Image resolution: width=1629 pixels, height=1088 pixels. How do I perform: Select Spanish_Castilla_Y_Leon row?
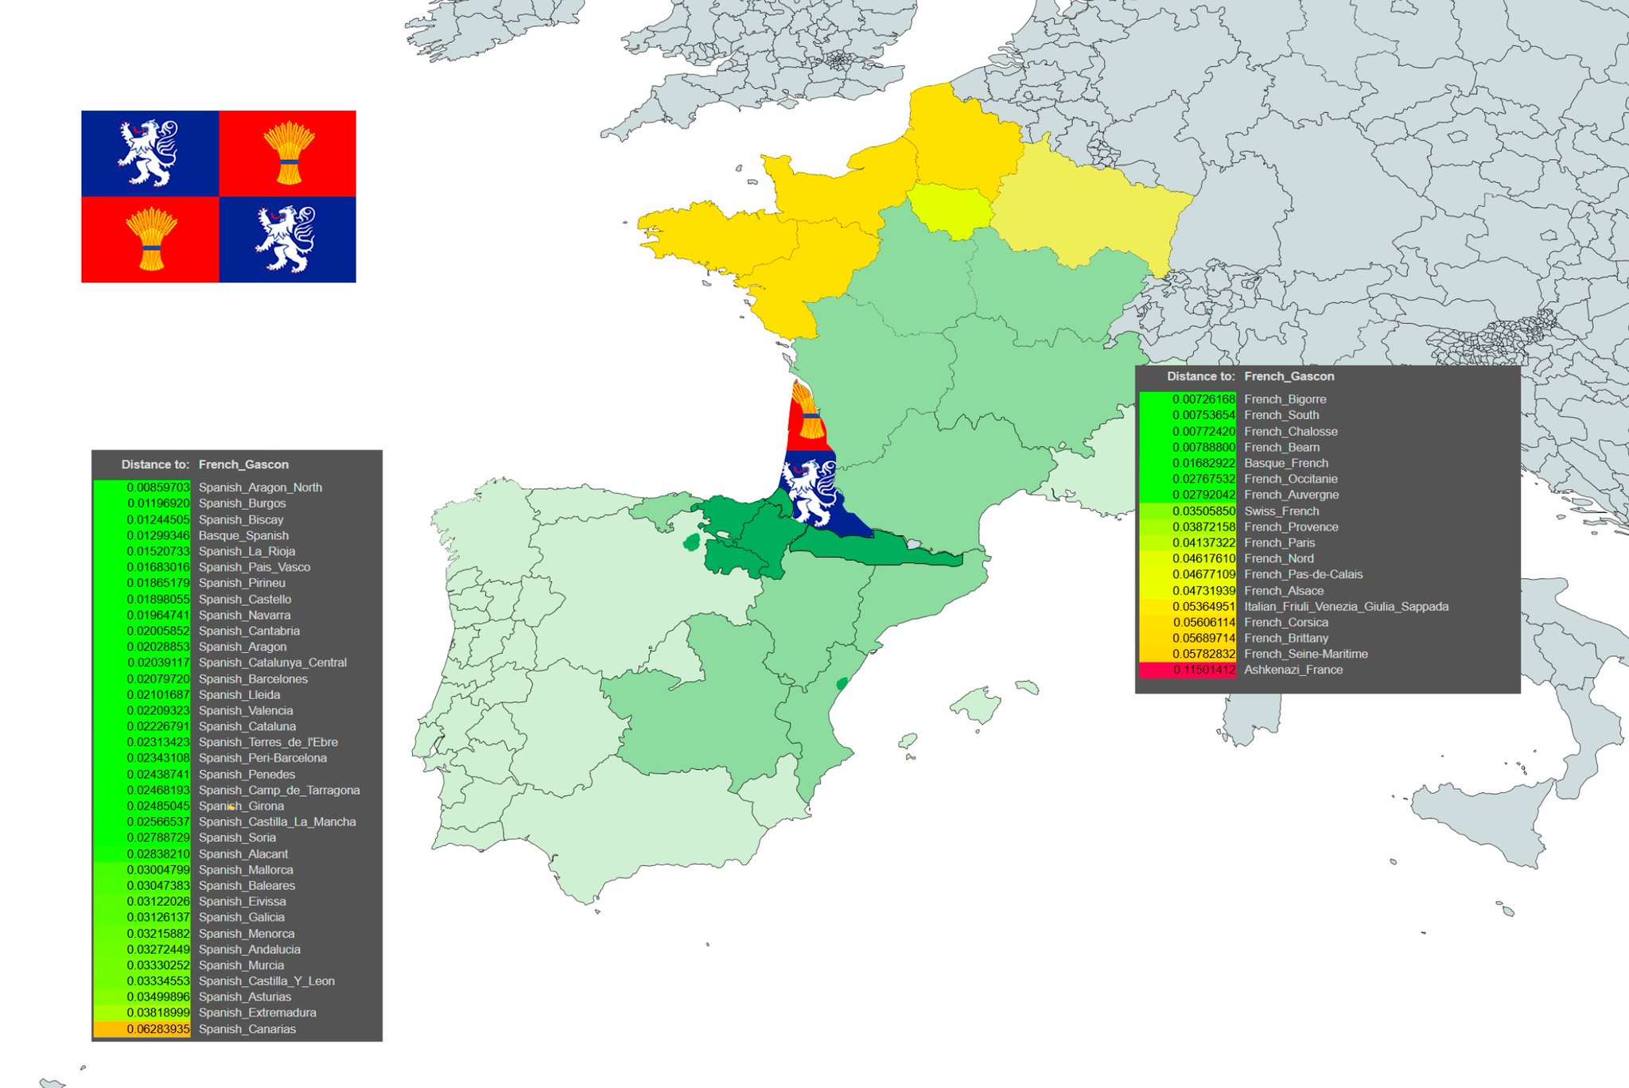pyautogui.click(x=237, y=981)
